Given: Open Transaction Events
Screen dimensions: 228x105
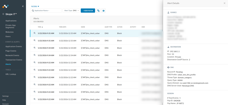Looking at the screenshot, I should coord(14,60).
